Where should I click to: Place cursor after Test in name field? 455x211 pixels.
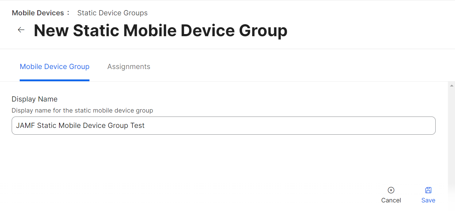click(x=145, y=125)
